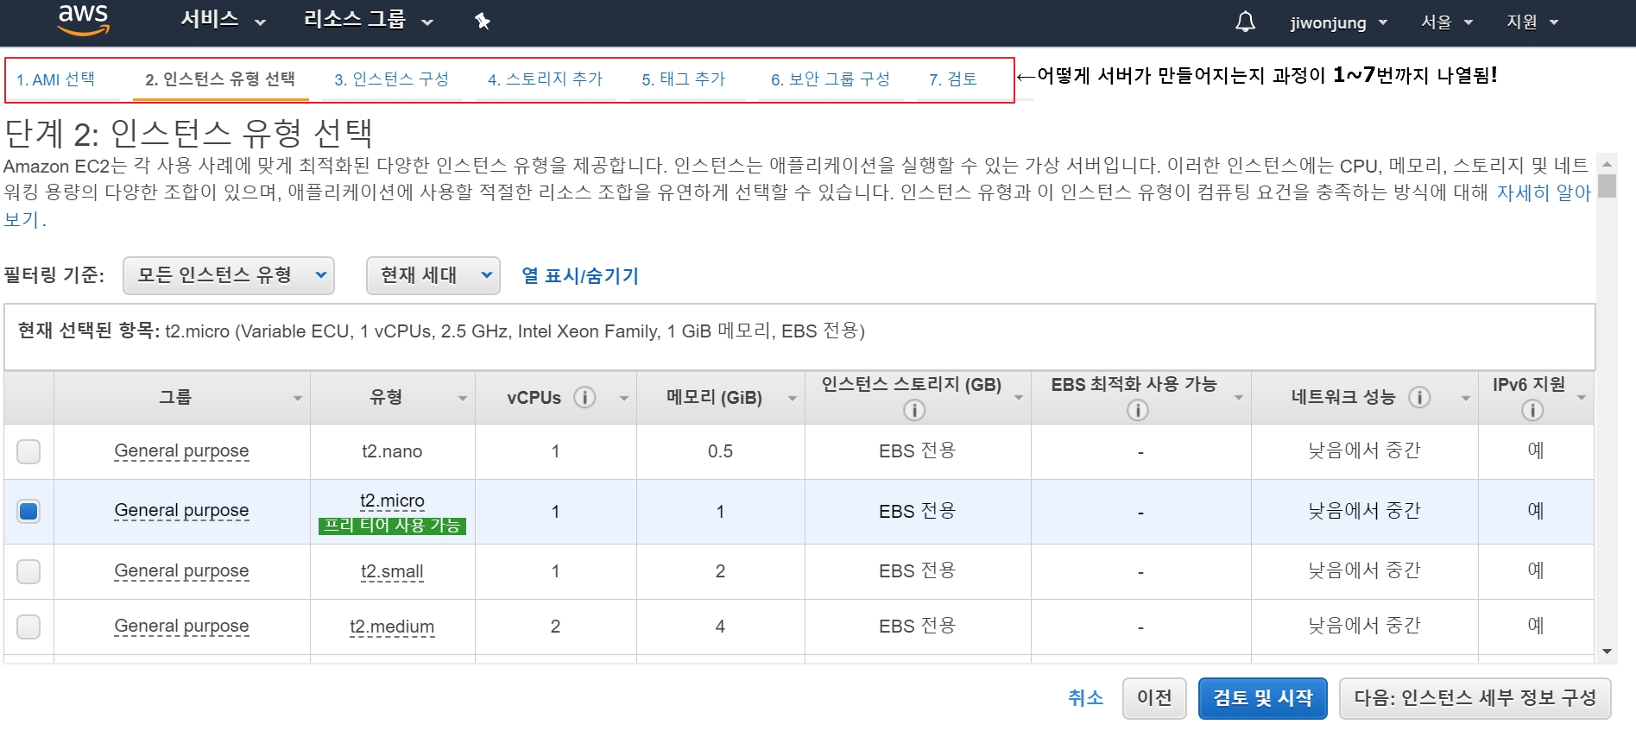Click the pin shortcut icon

pos(483,21)
